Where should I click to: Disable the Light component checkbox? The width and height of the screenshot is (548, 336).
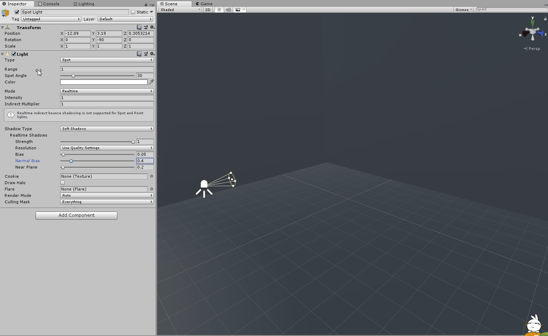click(x=14, y=54)
